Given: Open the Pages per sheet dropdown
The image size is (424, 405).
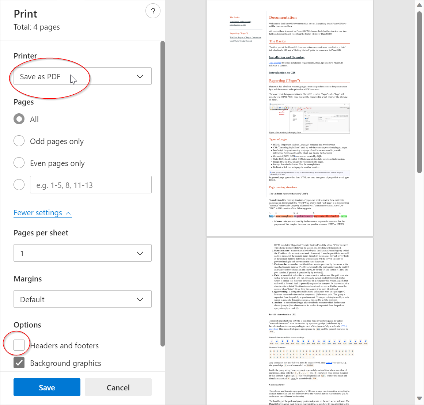Looking at the screenshot, I should [x=83, y=253].
